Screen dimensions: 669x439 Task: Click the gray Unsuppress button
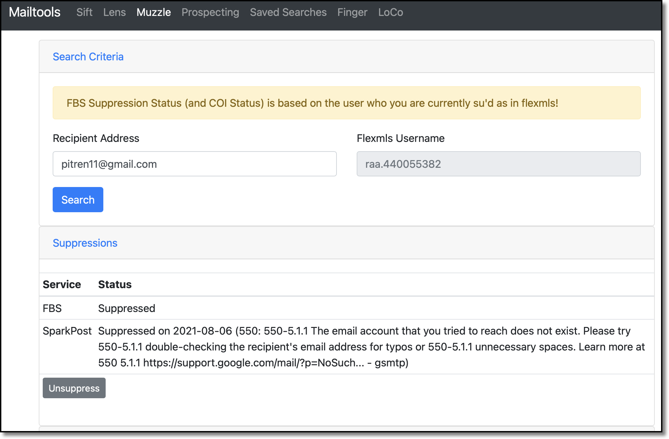74,388
